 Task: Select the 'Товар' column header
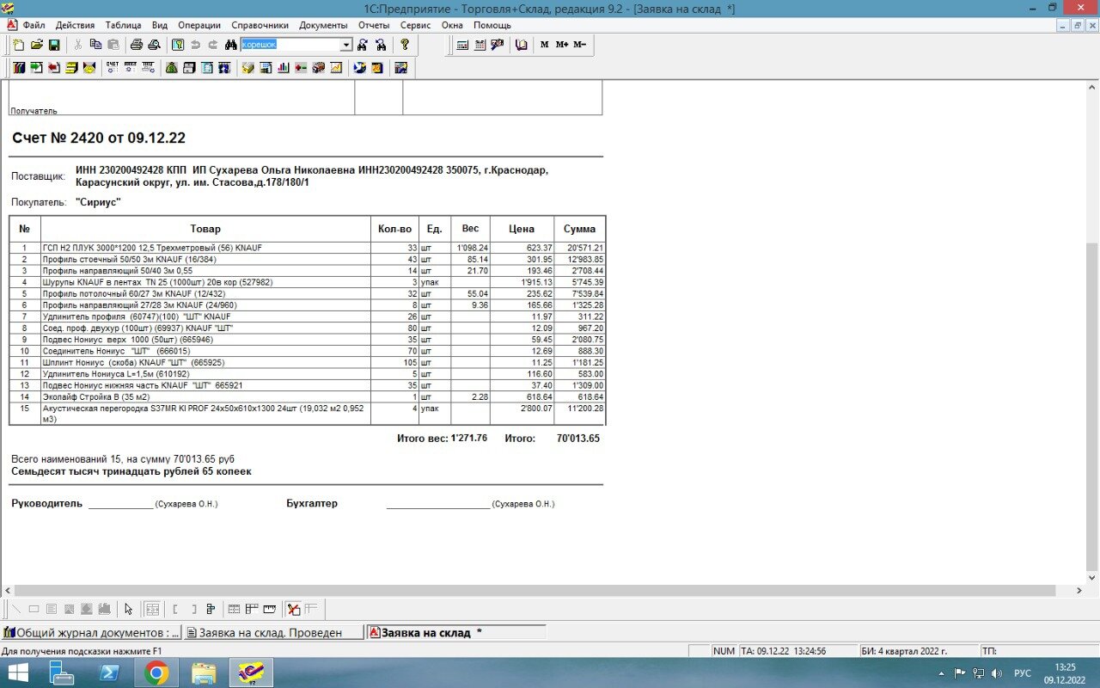point(205,229)
